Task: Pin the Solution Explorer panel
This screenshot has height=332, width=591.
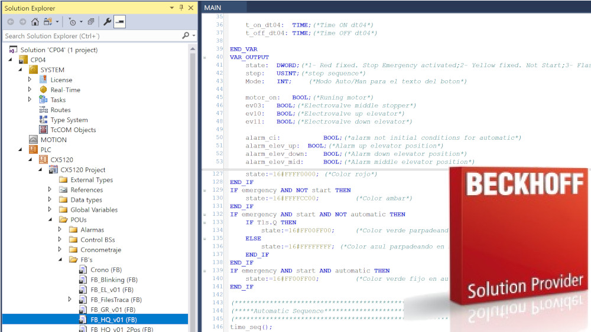Action: click(x=181, y=8)
